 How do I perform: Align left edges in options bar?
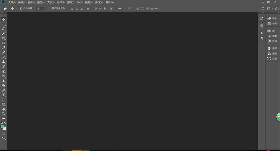tap(72, 9)
